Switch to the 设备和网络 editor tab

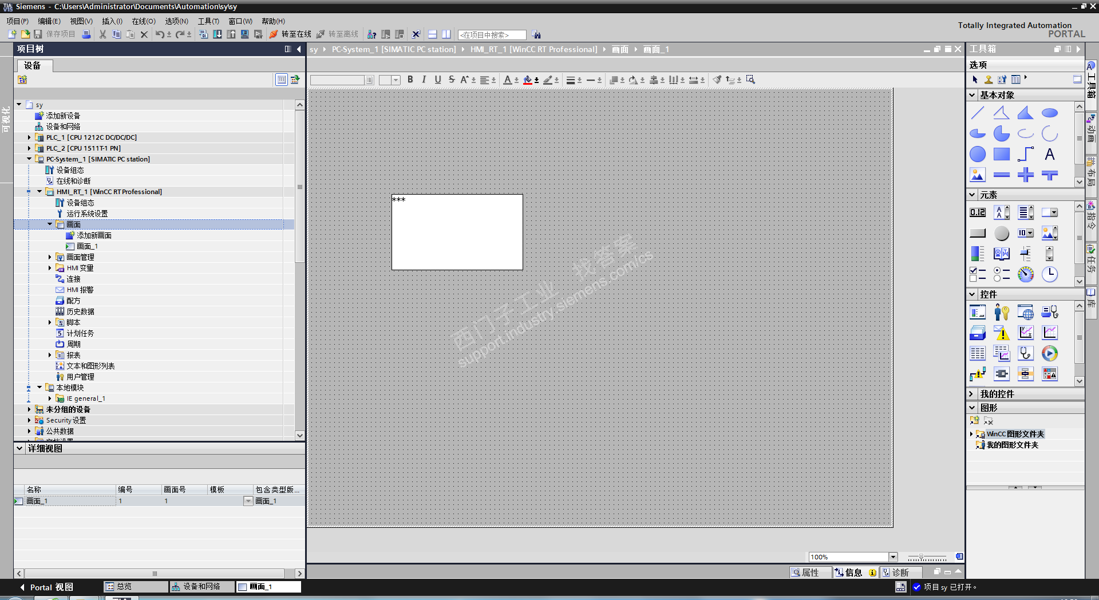tap(202, 587)
